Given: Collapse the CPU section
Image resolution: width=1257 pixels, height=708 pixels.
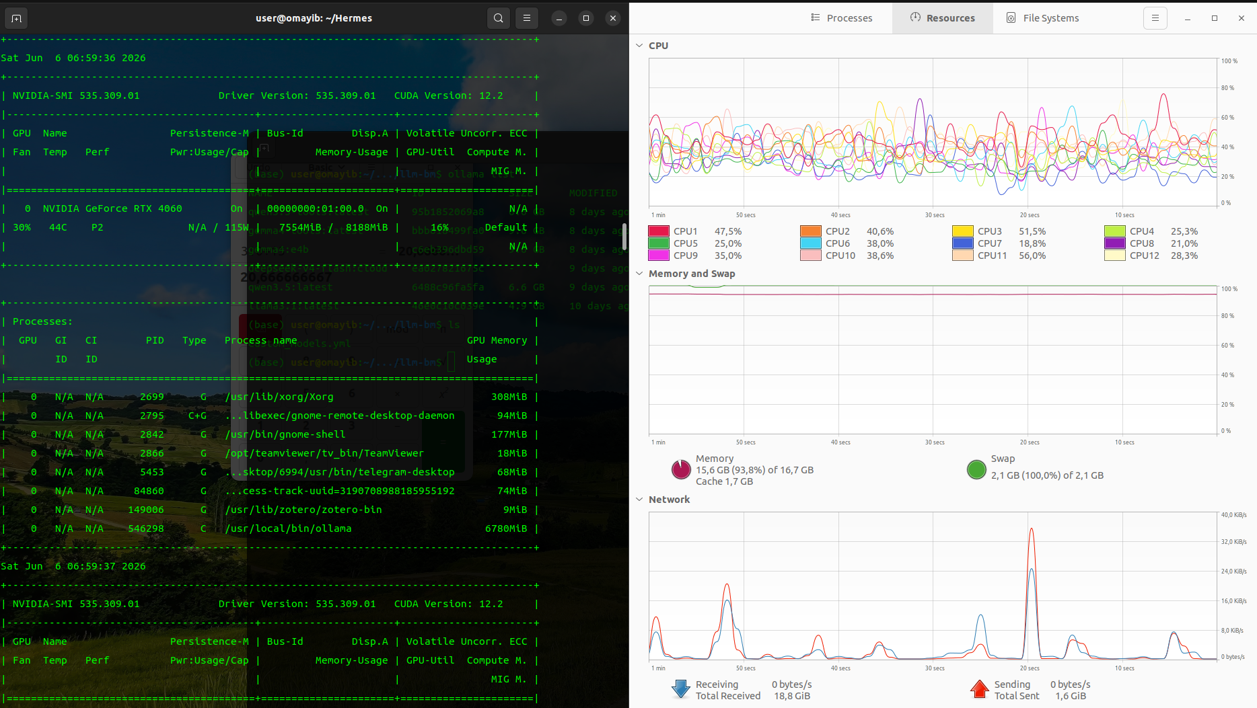Looking at the screenshot, I should pyautogui.click(x=639, y=46).
